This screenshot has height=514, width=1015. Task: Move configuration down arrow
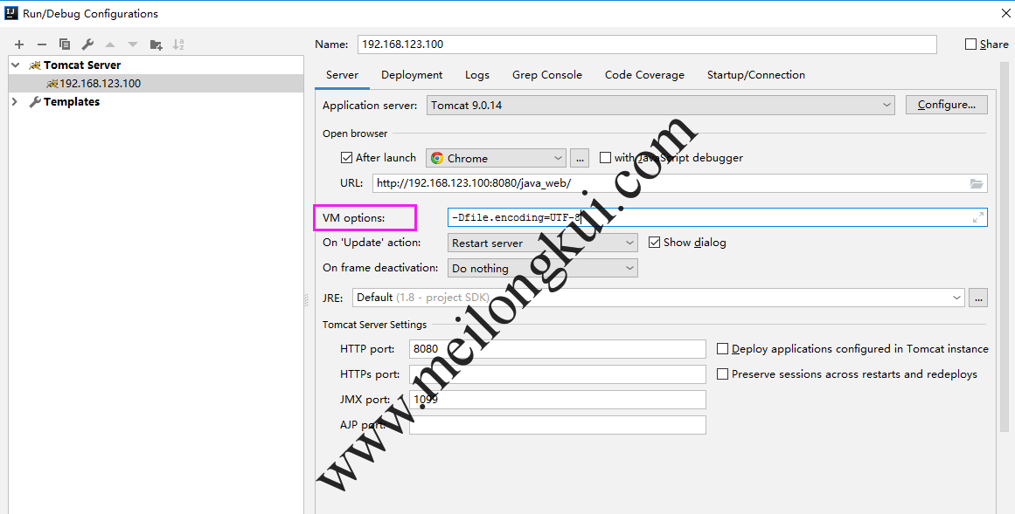(x=133, y=45)
